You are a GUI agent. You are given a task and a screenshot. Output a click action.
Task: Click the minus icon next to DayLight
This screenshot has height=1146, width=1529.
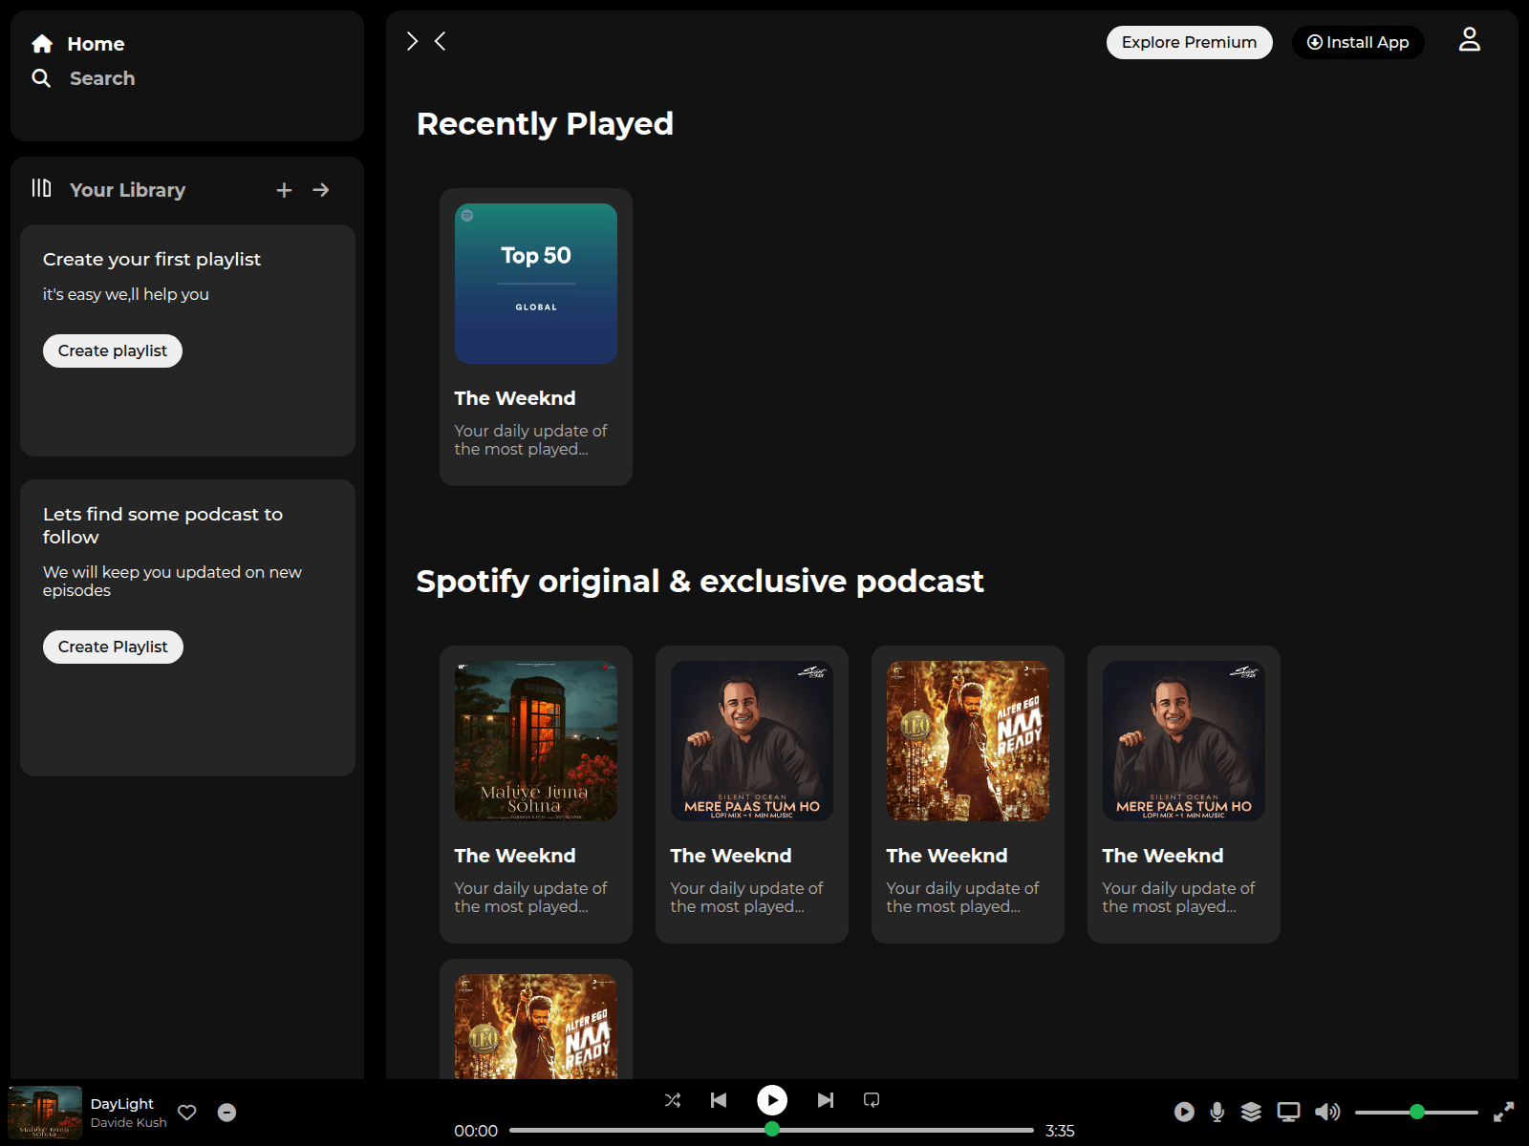[x=226, y=1113]
